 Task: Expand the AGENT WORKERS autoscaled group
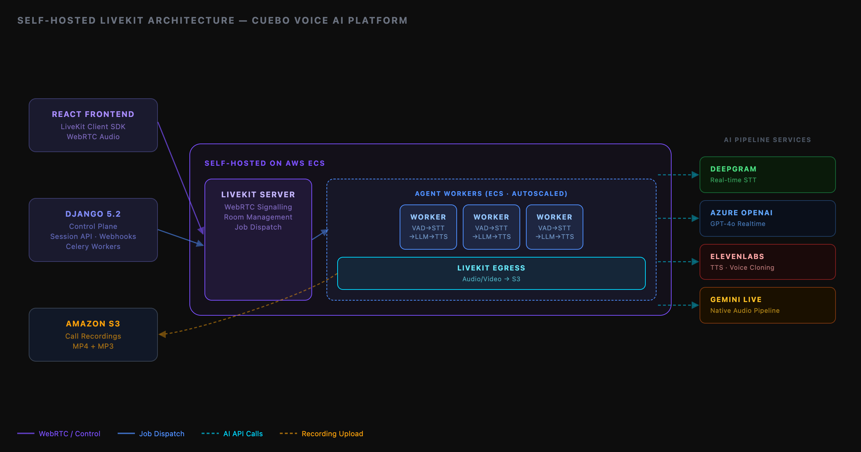tap(491, 193)
